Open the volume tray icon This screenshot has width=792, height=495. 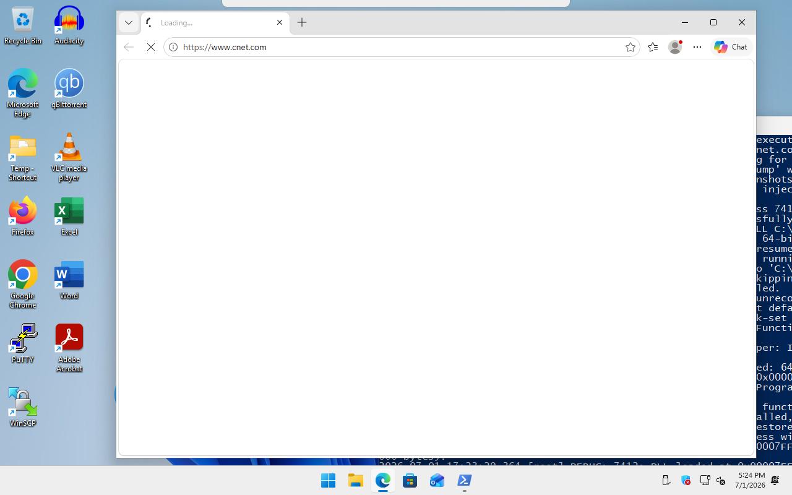pos(721,480)
